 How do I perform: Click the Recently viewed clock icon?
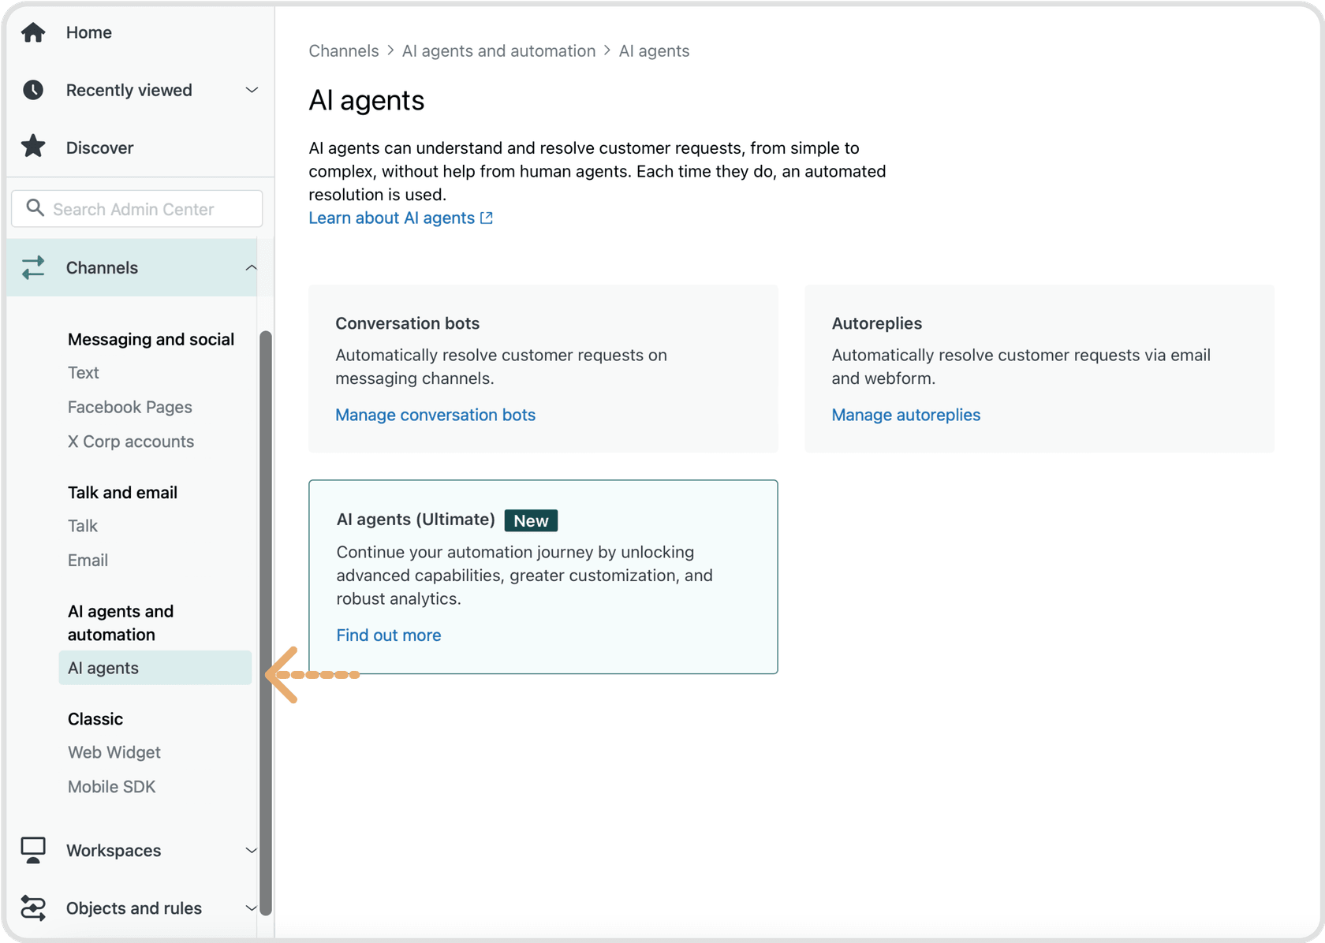(33, 90)
